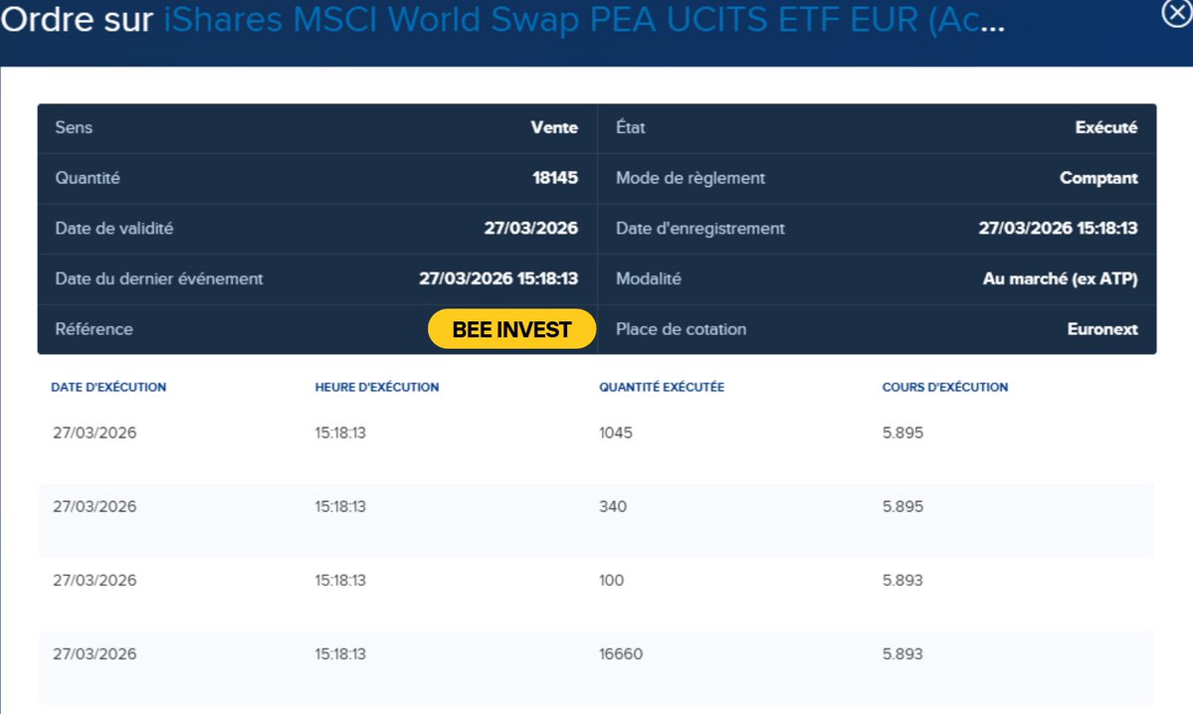The height and width of the screenshot is (714, 1193).
Task: Select executed quantity 100
Action: pyautogui.click(x=611, y=580)
